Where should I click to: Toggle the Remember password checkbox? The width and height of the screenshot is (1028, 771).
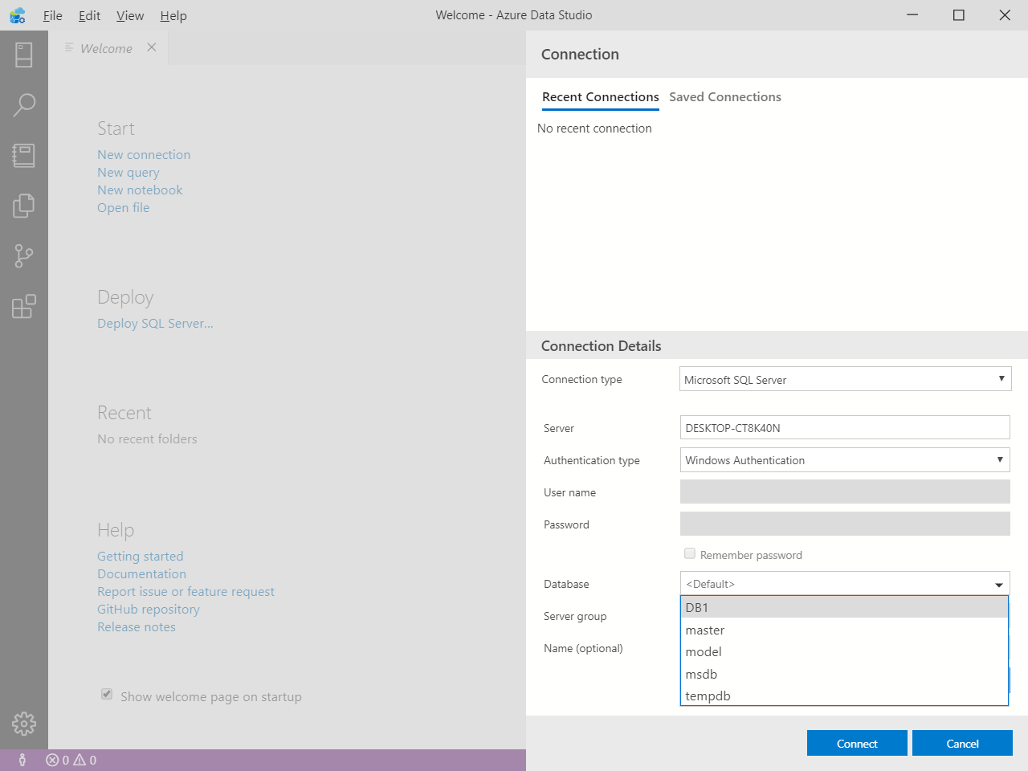click(x=690, y=553)
